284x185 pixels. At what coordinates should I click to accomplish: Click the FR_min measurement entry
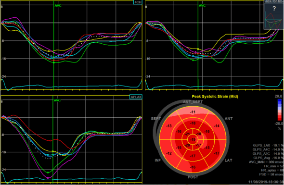274,166
